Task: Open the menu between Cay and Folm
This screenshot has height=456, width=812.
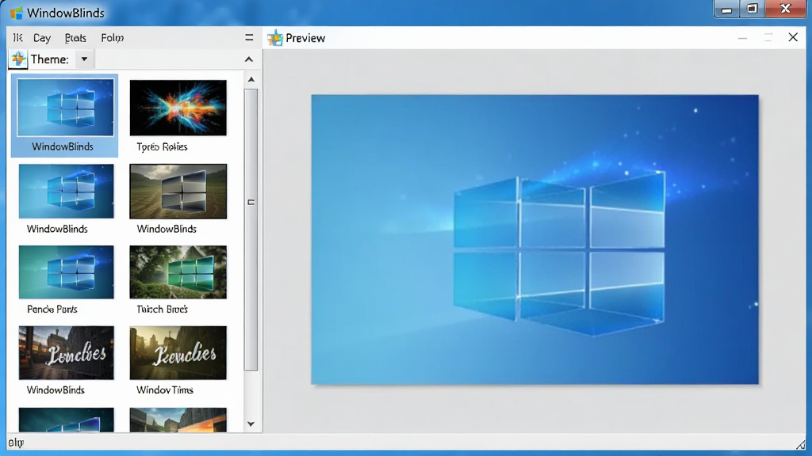Action: click(75, 38)
